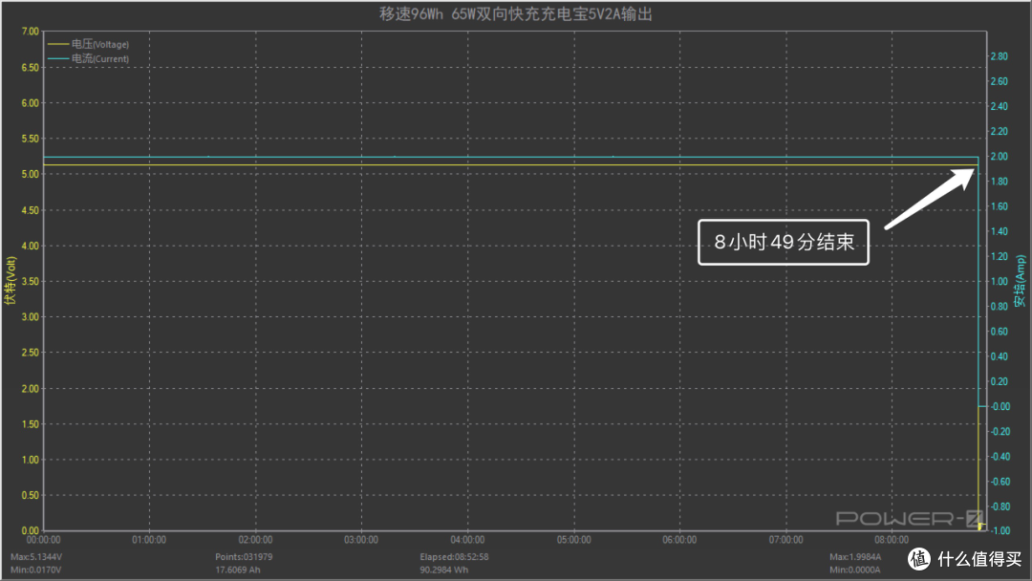
Task: Click the 90.2984 Wh energy value
Action: pyautogui.click(x=444, y=570)
